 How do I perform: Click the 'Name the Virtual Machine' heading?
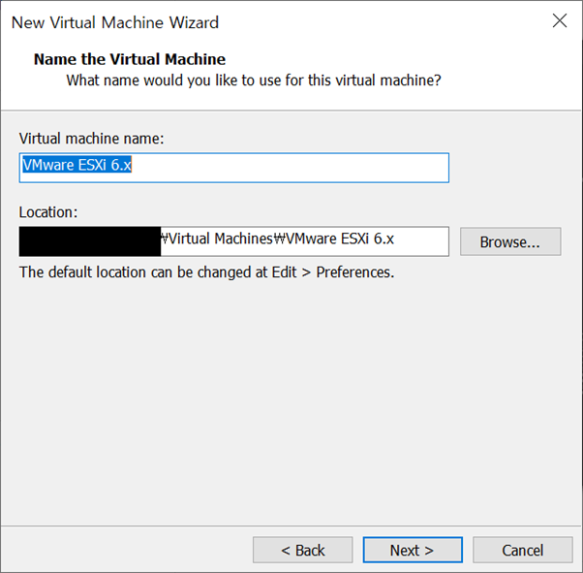(130, 59)
